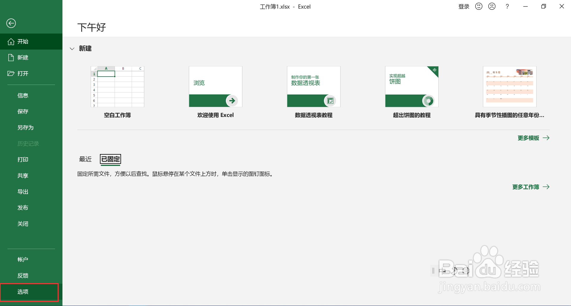Switch to the 已固定 tab
571x306 pixels.
(111, 159)
